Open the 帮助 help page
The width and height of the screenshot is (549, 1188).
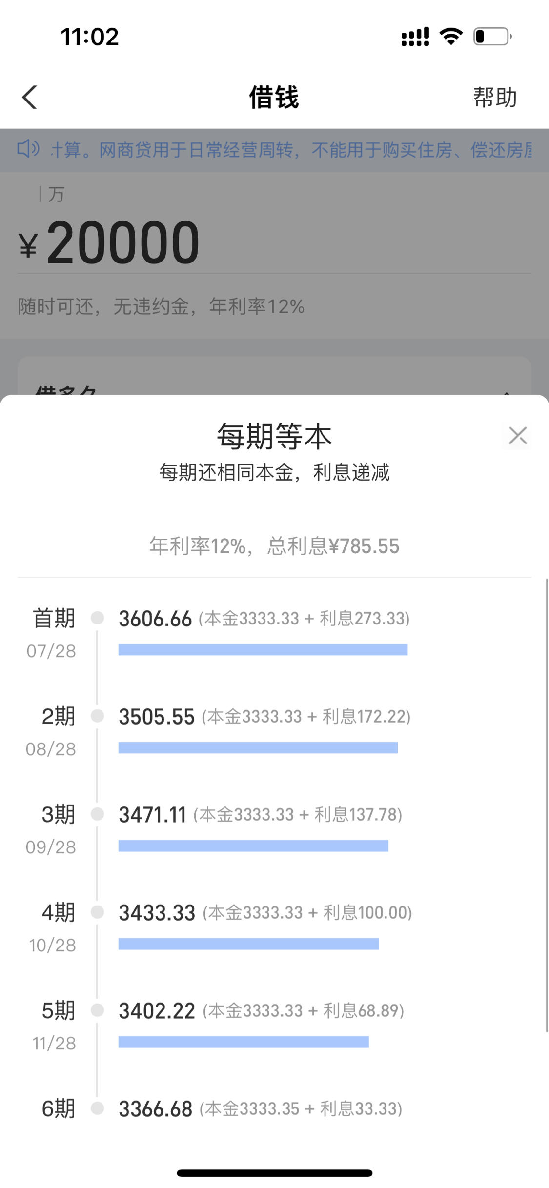(494, 97)
